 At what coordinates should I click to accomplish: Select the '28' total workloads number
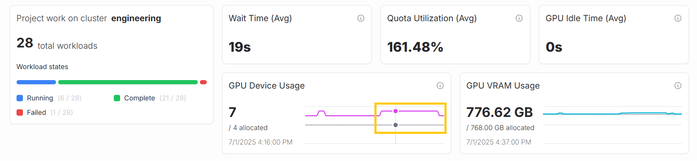[25, 43]
